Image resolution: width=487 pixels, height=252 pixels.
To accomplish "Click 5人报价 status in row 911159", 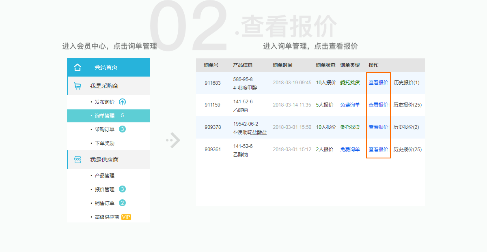I will click(x=325, y=105).
